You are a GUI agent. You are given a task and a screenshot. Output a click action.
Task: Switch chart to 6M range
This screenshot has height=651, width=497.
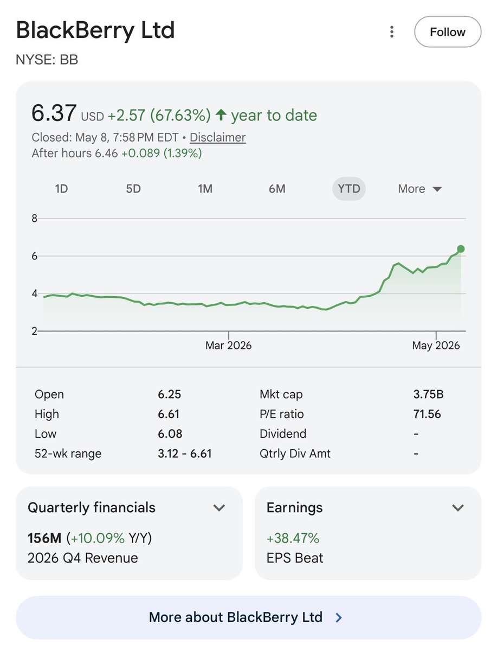pos(277,189)
